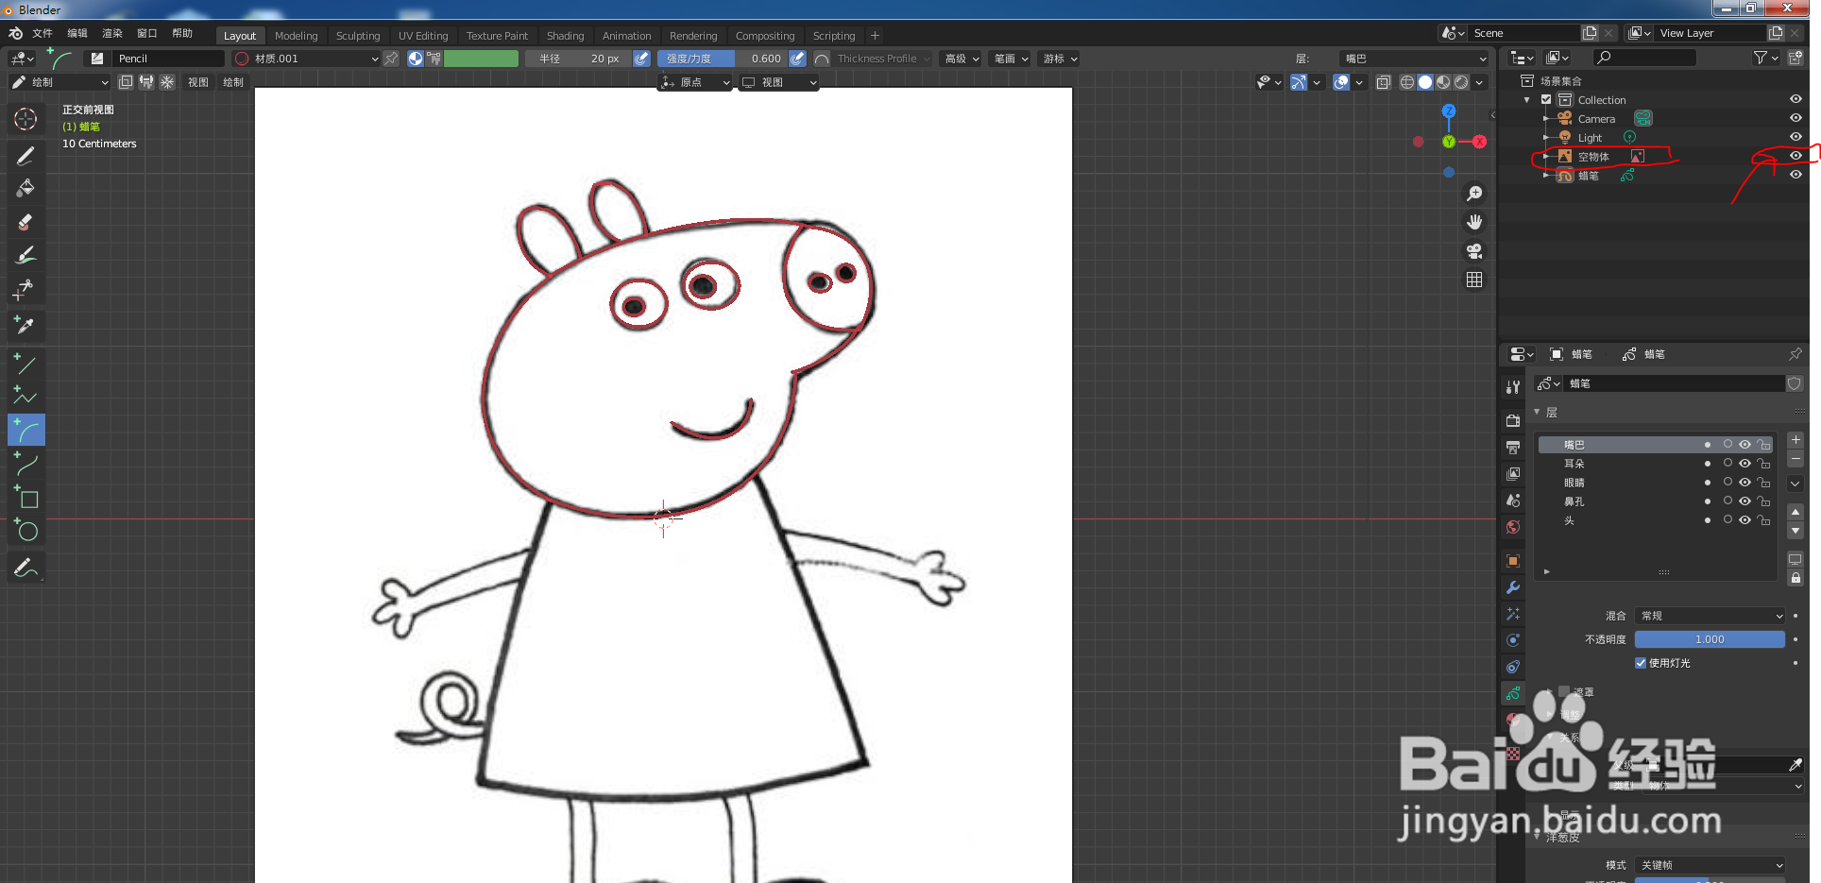The image size is (1821, 883).
Task: Open the Tool properties tab
Action: (x=1513, y=387)
